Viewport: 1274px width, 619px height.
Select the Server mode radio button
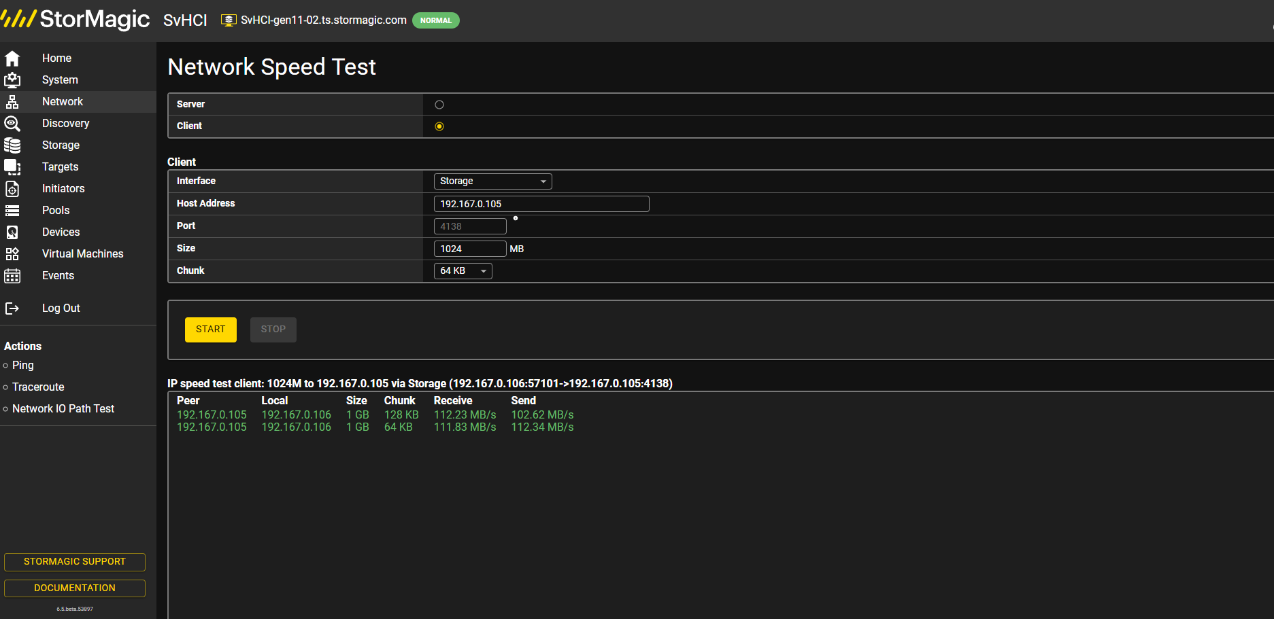pyautogui.click(x=439, y=105)
